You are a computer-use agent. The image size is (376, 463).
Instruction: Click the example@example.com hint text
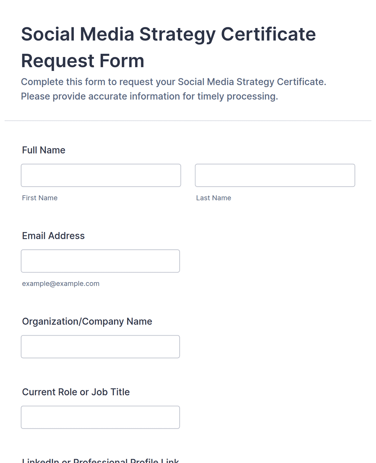coord(61,284)
